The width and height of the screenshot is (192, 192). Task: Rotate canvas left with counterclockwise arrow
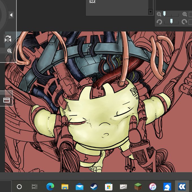click(159, 22)
